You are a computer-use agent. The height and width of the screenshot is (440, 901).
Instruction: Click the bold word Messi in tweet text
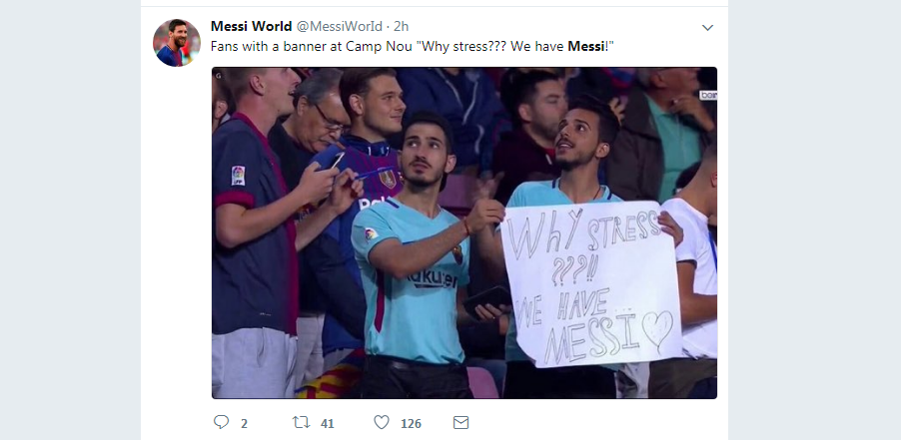point(586,47)
